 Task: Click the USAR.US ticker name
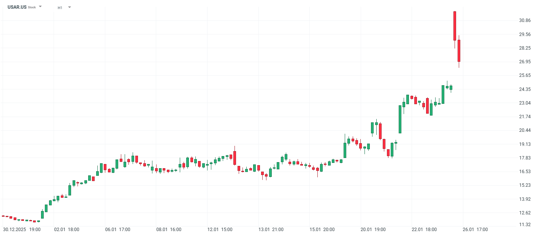17,7
